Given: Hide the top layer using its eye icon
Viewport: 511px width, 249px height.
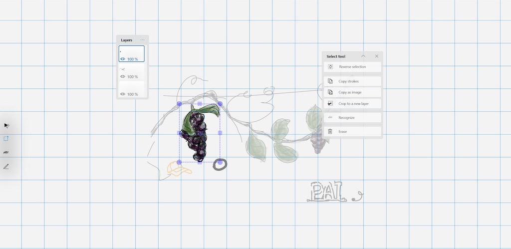Looking at the screenshot, I should [123, 59].
